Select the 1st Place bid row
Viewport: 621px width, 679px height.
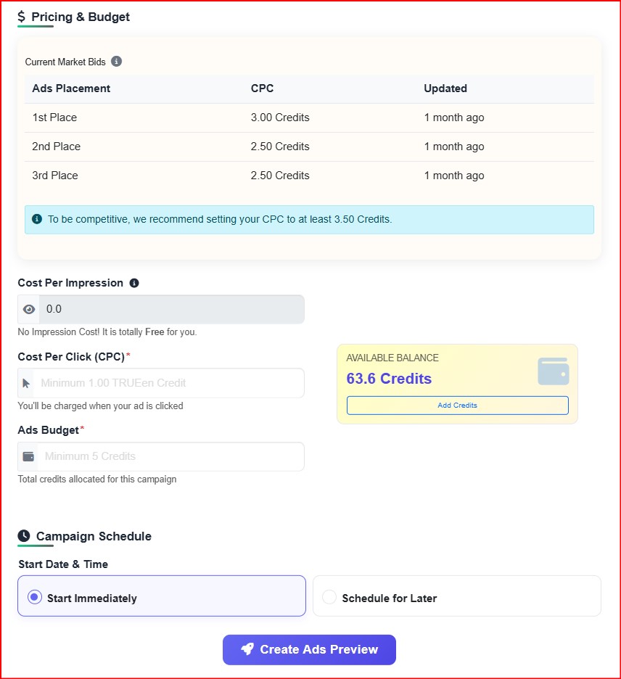click(x=309, y=118)
